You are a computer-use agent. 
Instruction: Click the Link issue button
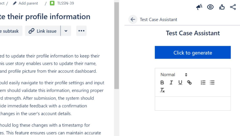[43, 31]
